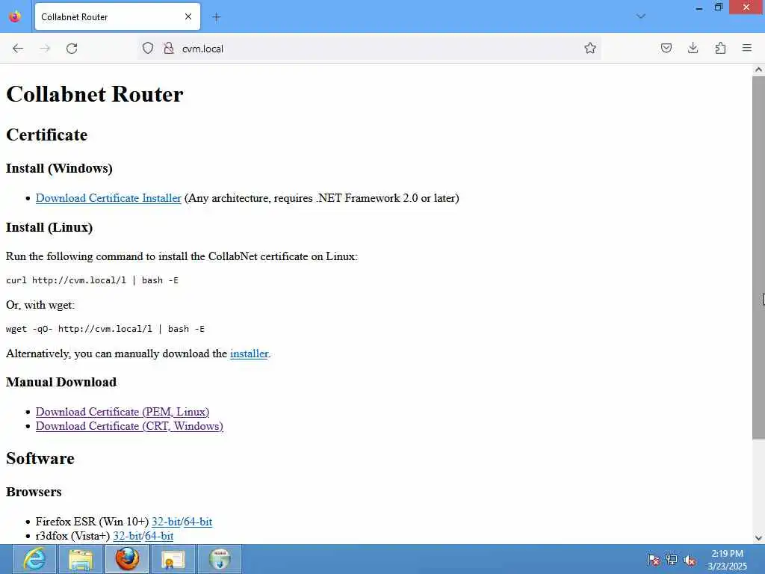Click the Collabnet Router page heading
Viewport: 765px width, 574px height.
click(95, 94)
